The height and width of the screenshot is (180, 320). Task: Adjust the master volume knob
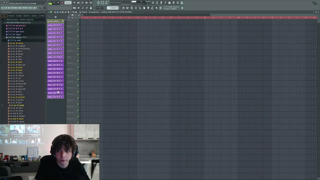point(40,8)
